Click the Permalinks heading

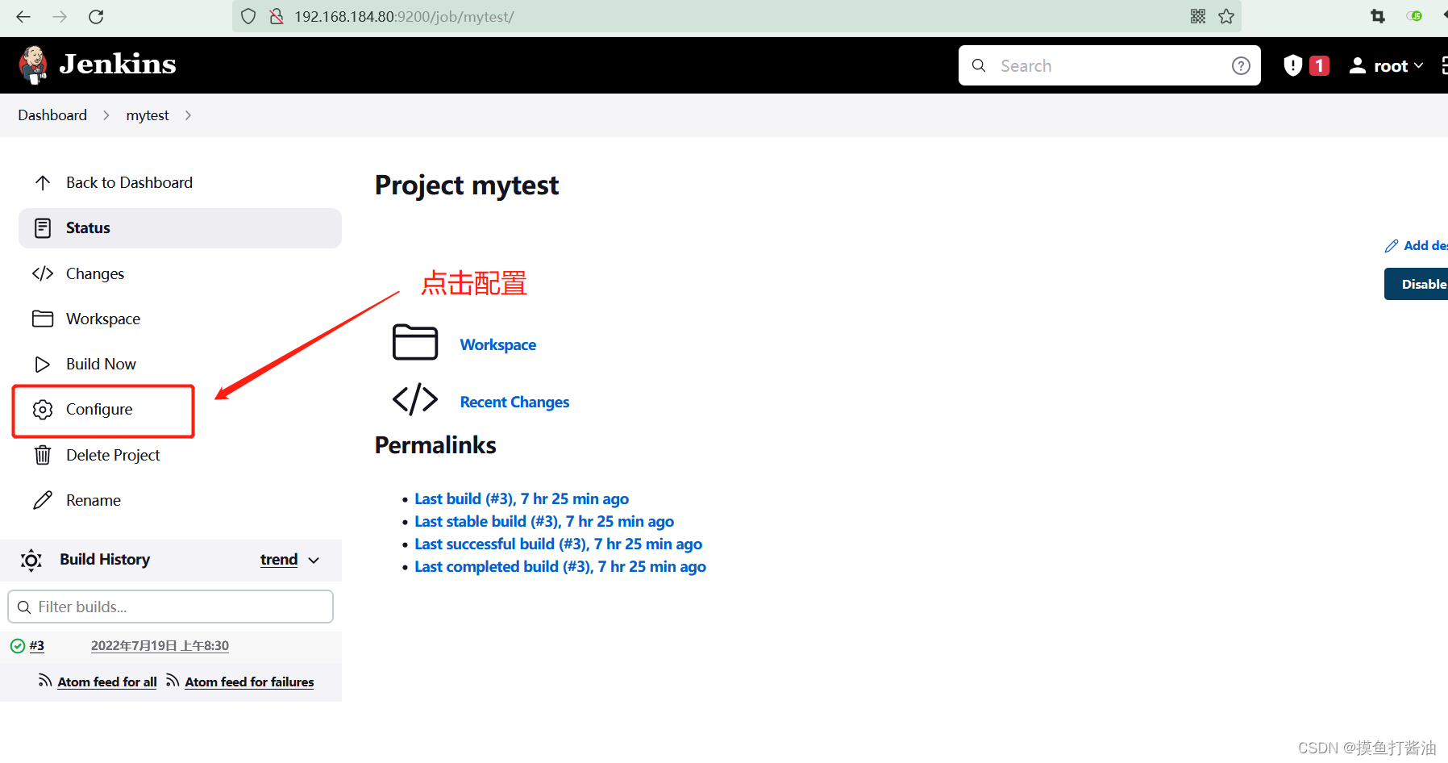coord(435,445)
